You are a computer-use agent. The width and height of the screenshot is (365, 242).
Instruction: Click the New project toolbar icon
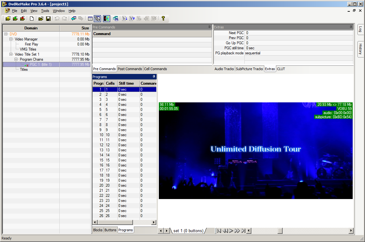click(32, 19)
